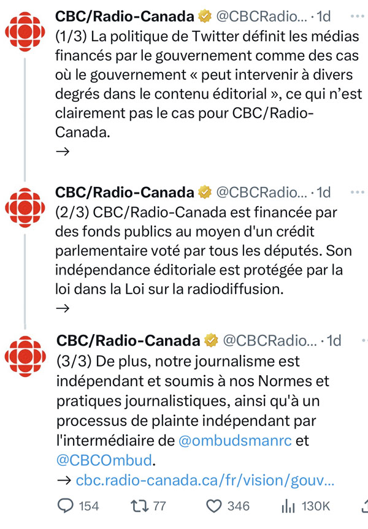Open more options on first tweet

click(x=357, y=16)
